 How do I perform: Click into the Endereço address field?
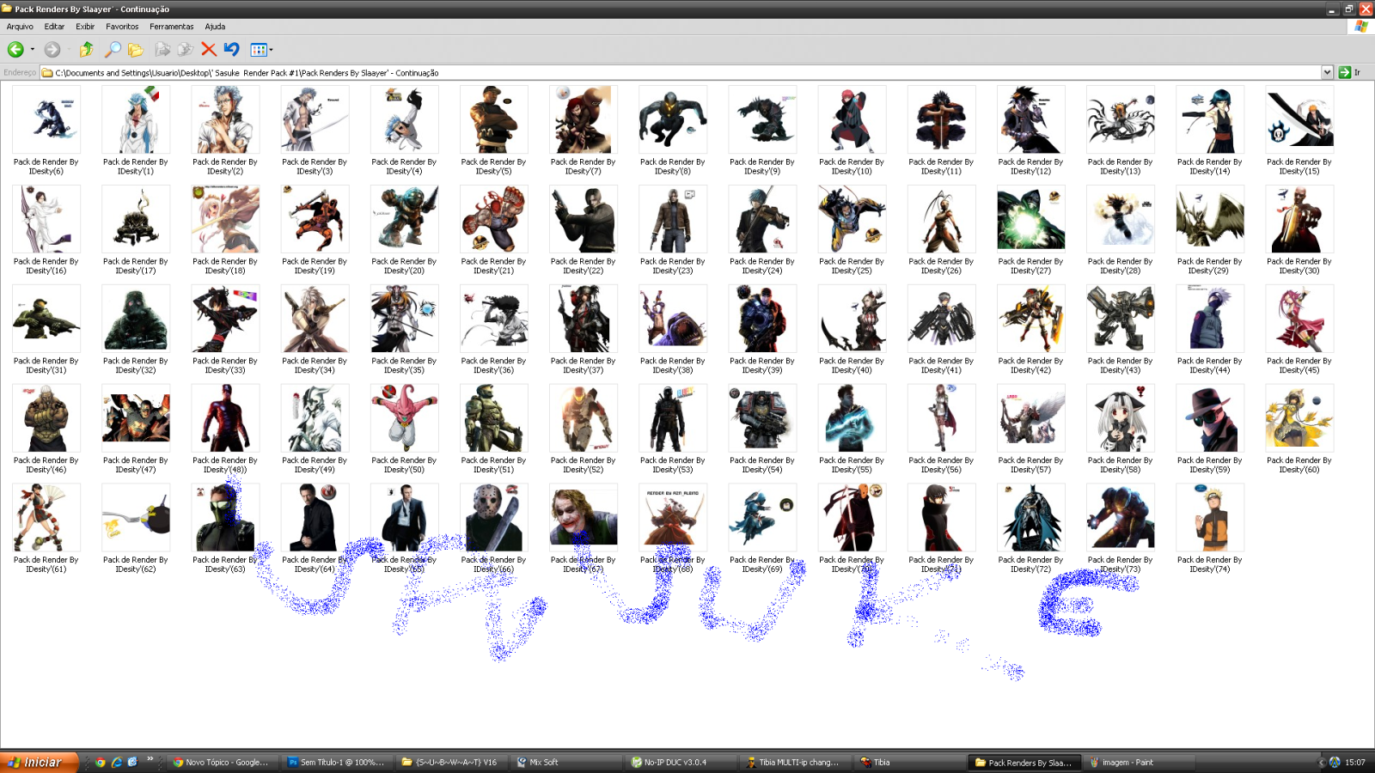681,72
